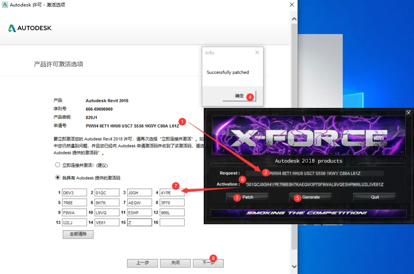Image resolution: width=414 pixels, height=274 pixels.
Task: Close the Autodesk licensing window
Action: click(x=292, y=5)
